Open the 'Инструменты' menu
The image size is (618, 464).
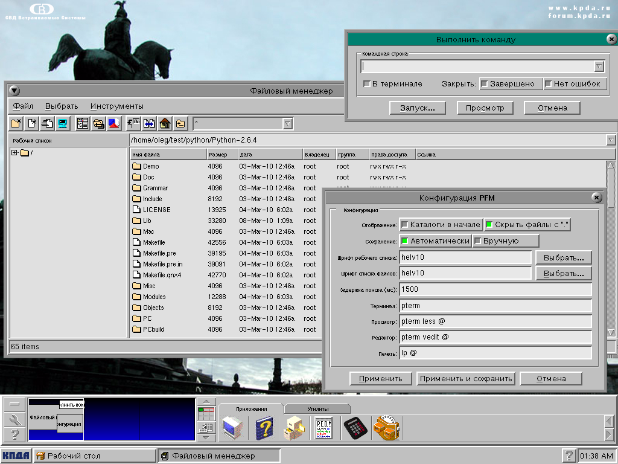(117, 106)
